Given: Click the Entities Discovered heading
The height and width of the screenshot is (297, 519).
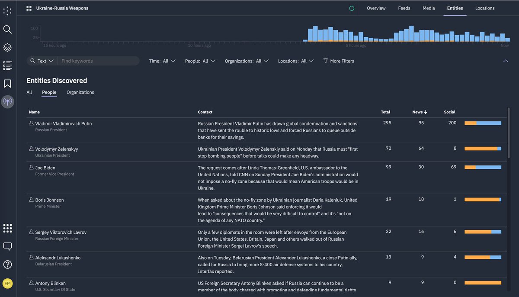Looking at the screenshot, I should [57, 81].
